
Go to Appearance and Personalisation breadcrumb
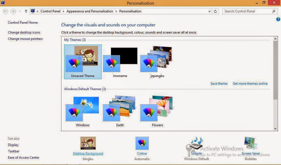[x=90, y=11]
